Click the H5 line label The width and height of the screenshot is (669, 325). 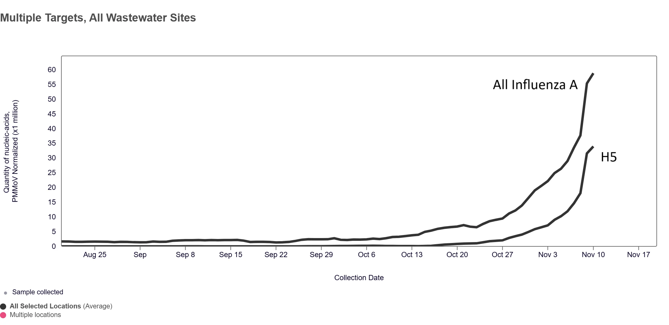point(609,157)
